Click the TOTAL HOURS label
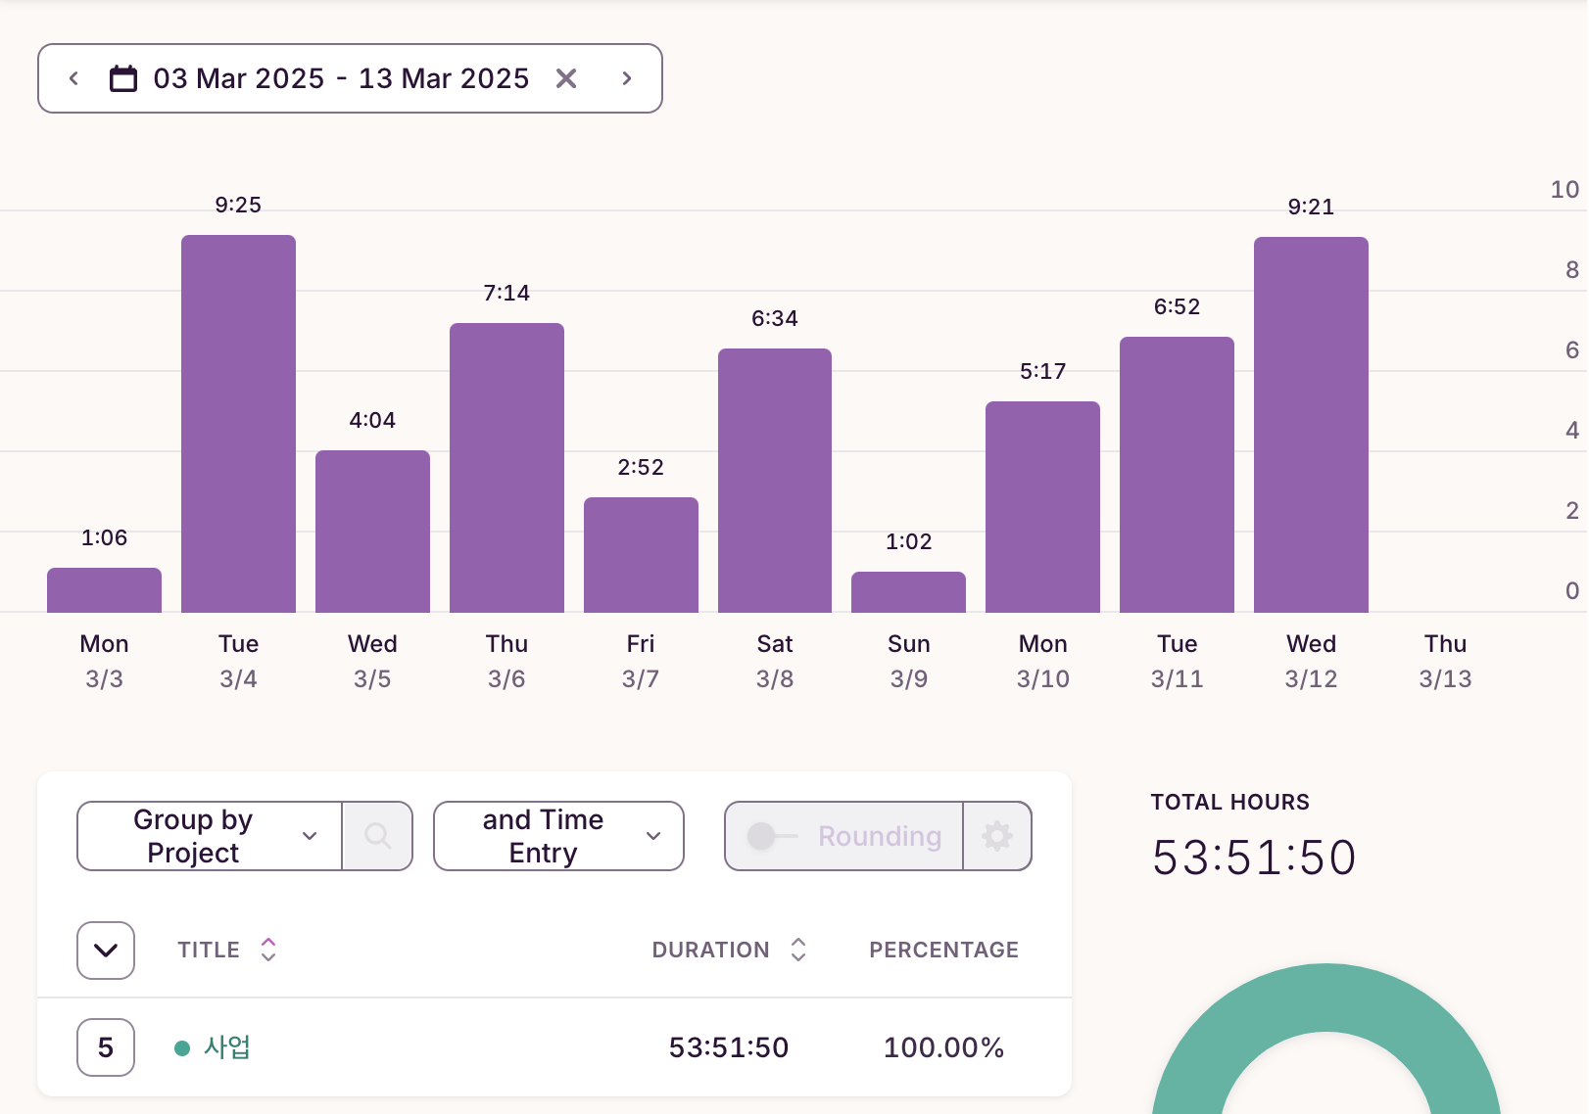1589x1114 pixels. [x=1229, y=802]
